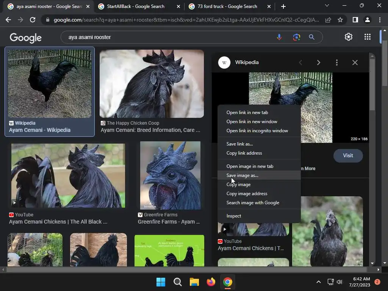The height and width of the screenshot is (291, 388).
Task: Go back to the previous page
Action: pos(8,20)
